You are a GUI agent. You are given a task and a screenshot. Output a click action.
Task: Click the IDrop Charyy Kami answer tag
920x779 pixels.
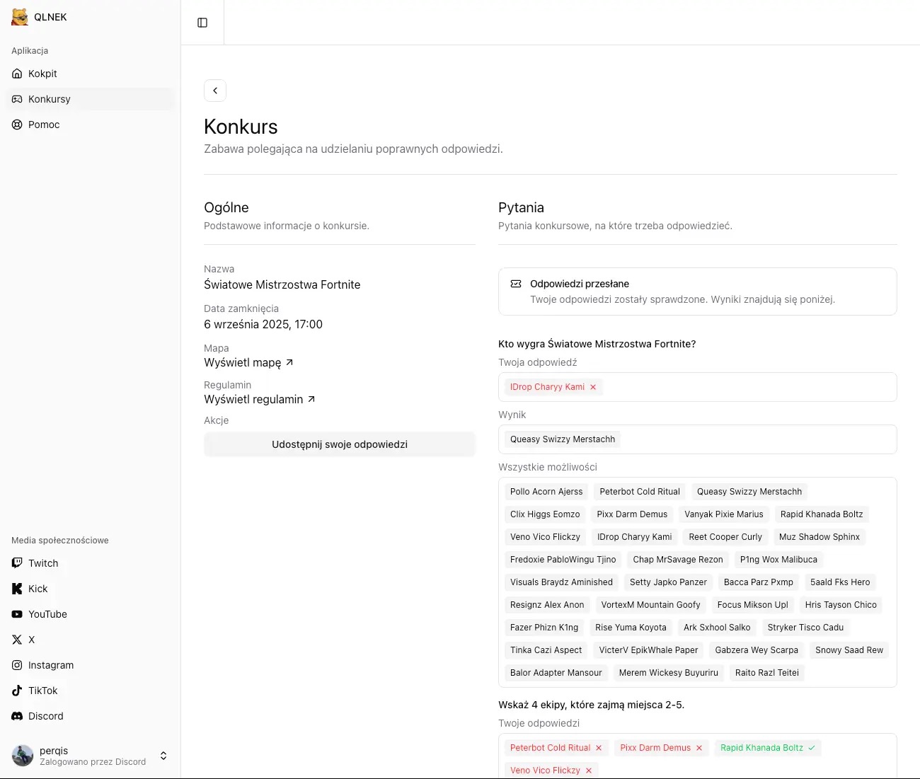coord(547,387)
